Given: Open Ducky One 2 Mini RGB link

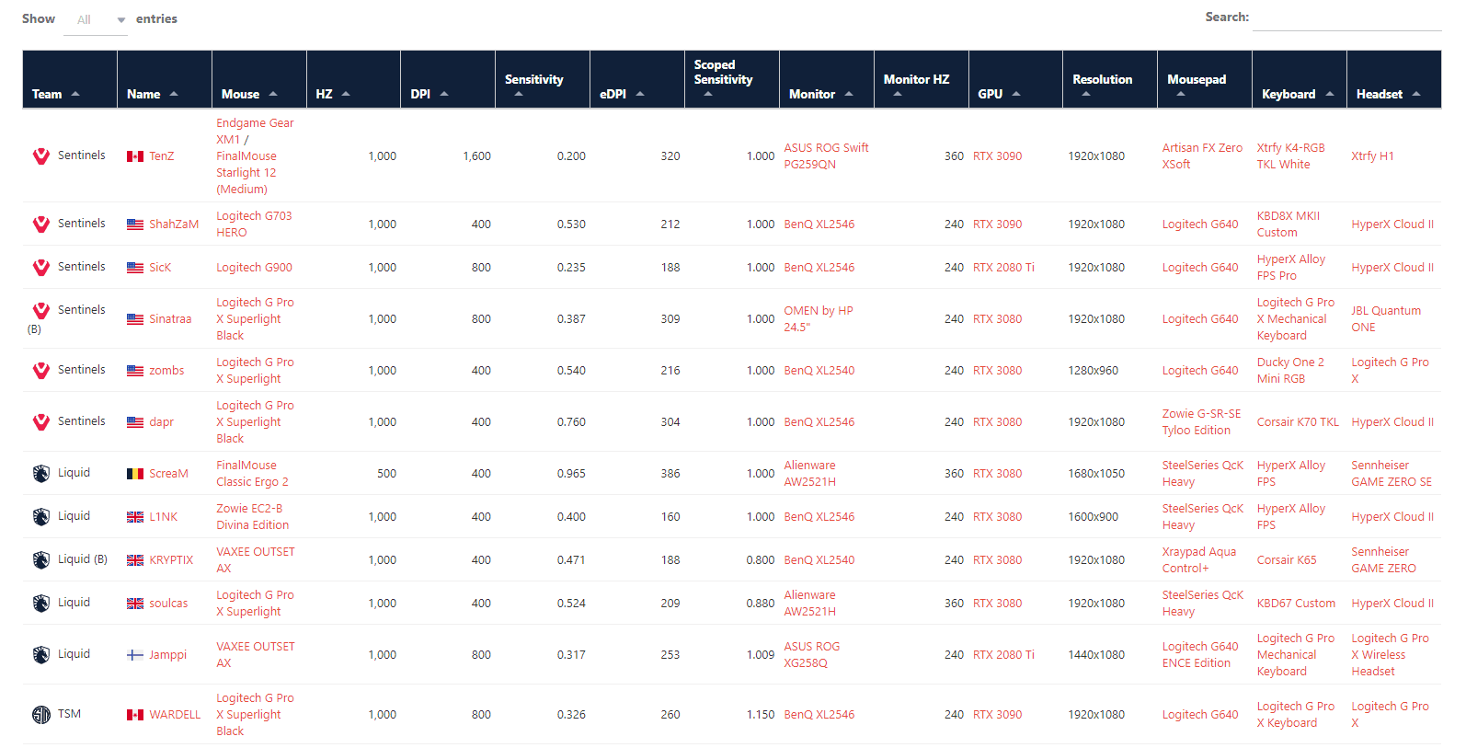Looking at the screenshot, I should coord(1290,371).
